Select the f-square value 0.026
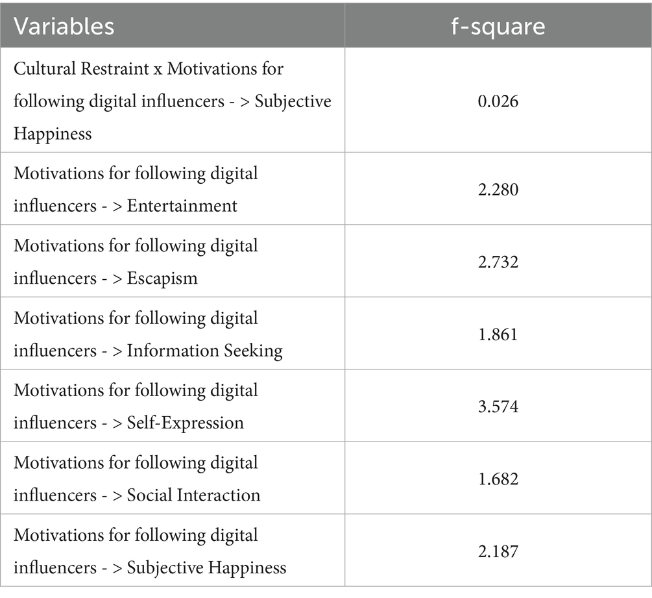652x598 pixels. [498, 101]
